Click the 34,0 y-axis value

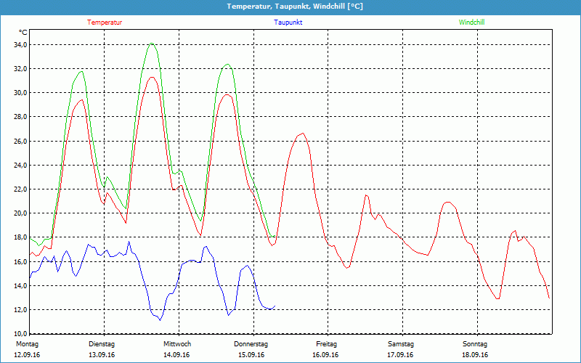tap(20, 45)
